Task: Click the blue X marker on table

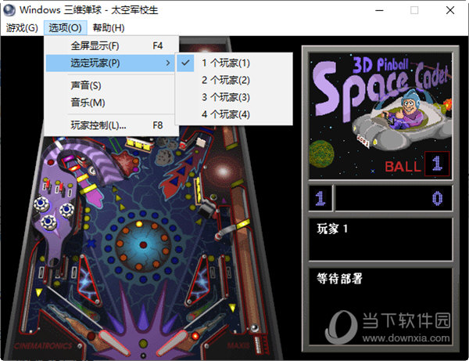Action: click(91, 243)
